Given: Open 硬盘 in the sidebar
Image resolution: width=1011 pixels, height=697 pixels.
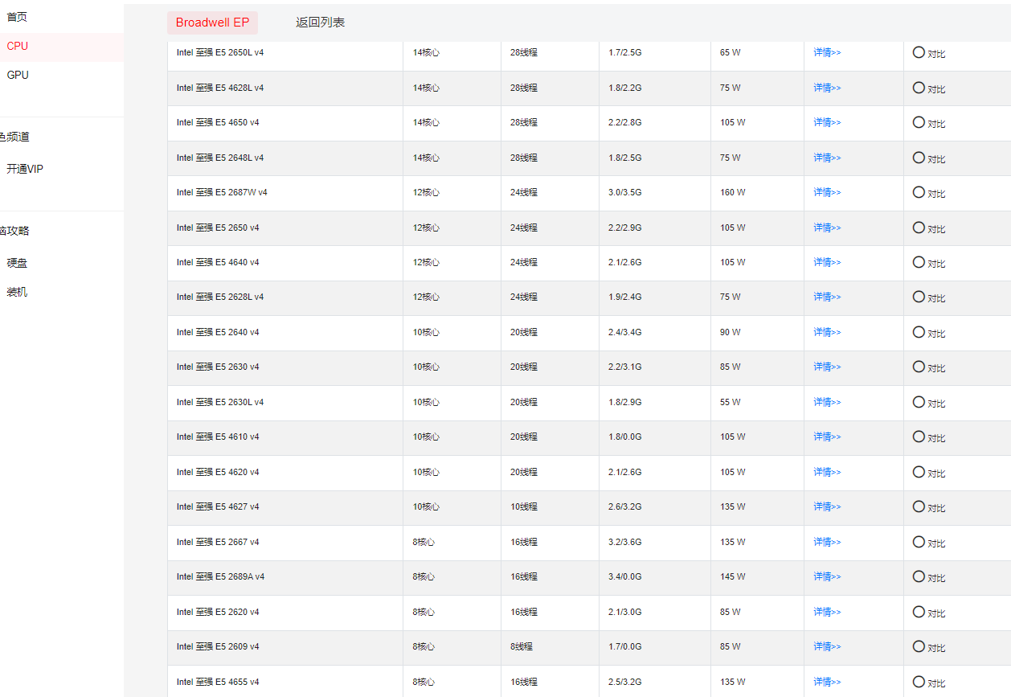Looking at the screenshot, I should [17, 263].
